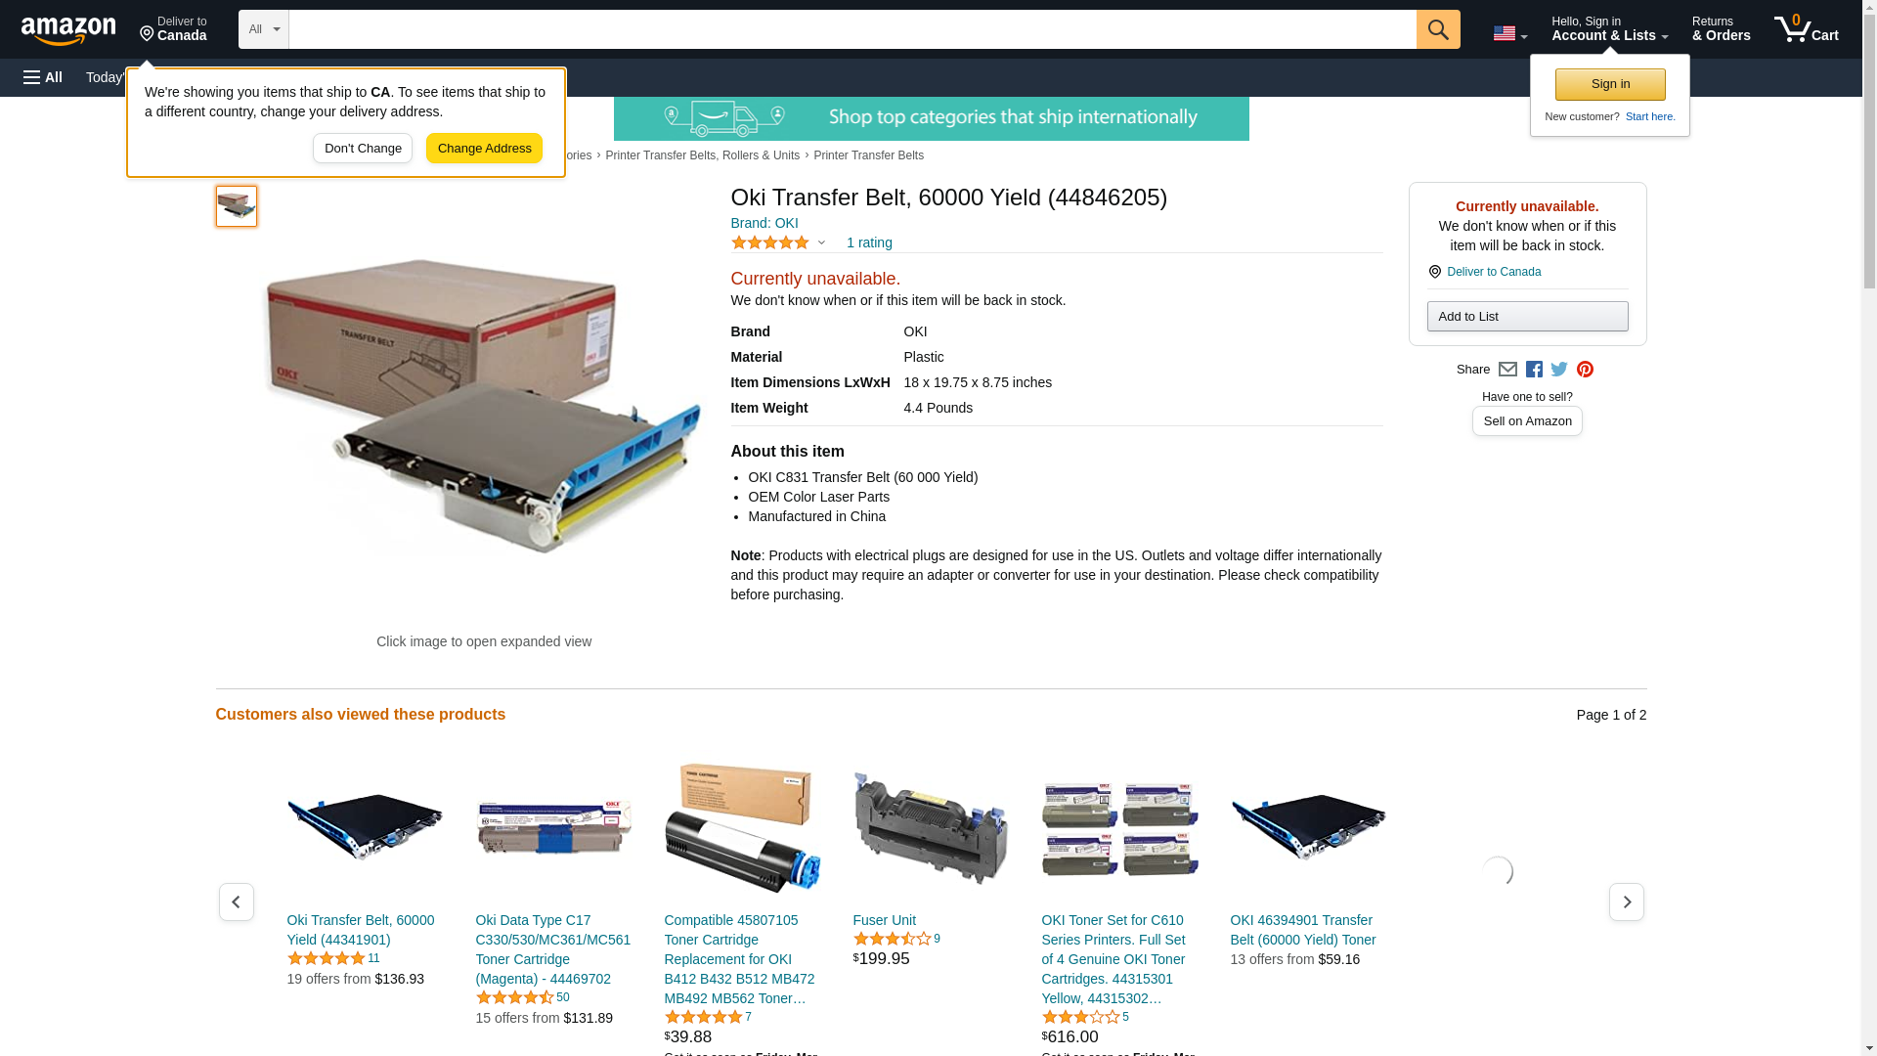
Task: Advance carousel with next arrow
Action: pos(1627,902)
